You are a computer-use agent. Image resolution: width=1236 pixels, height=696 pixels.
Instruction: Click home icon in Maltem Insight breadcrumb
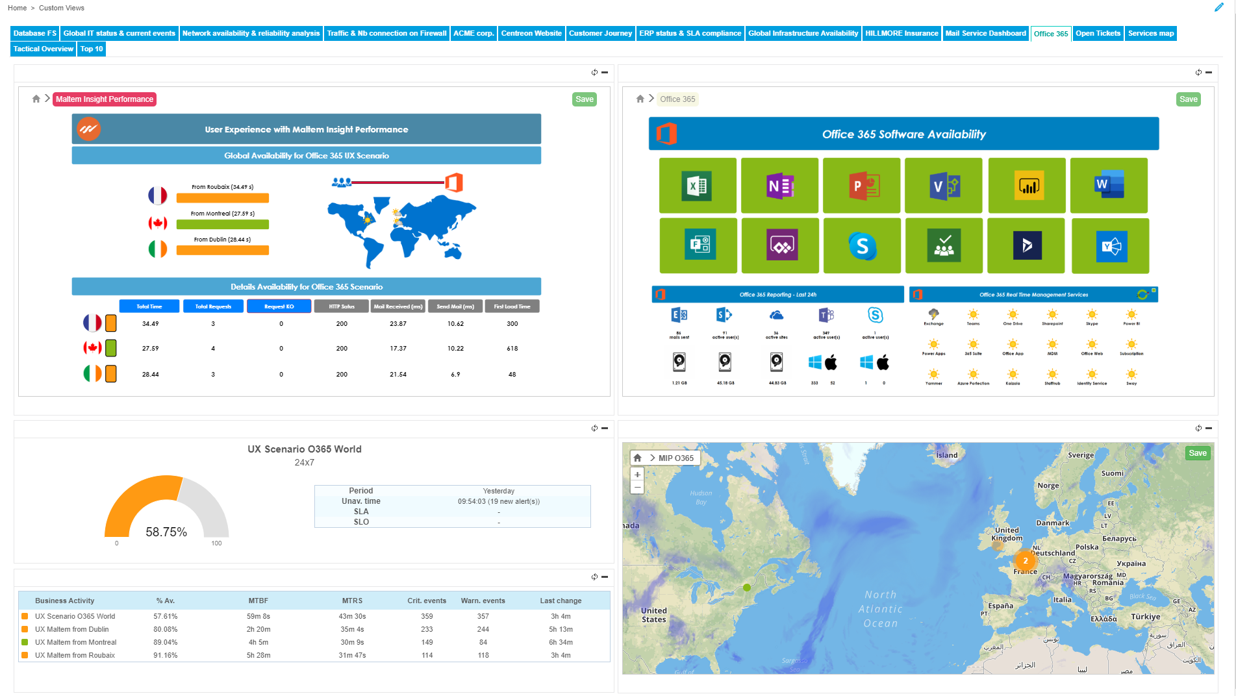(36, 99)
